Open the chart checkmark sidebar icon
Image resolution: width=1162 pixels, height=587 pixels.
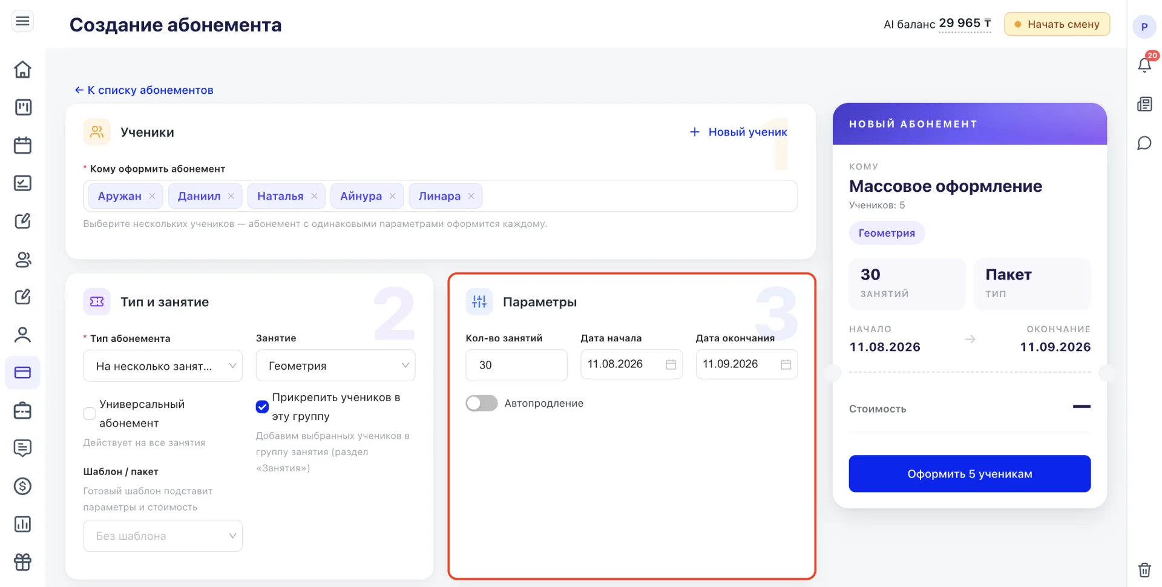[22, 183]
